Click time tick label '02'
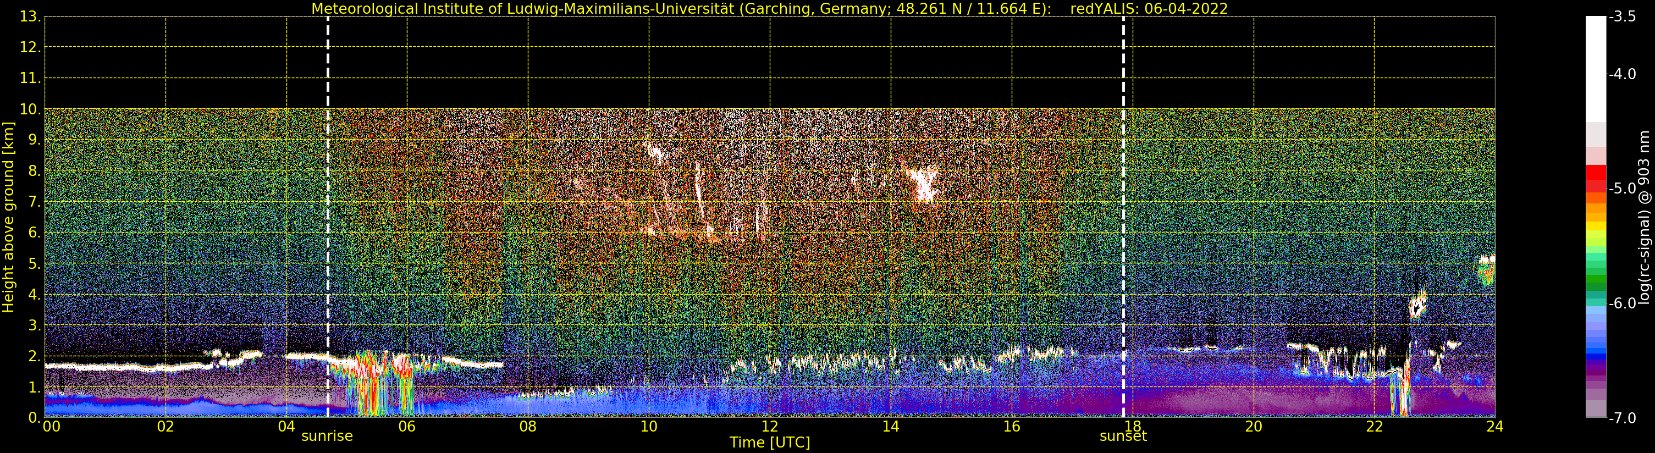Viewport: 1655px width, 453px height. 165,426
